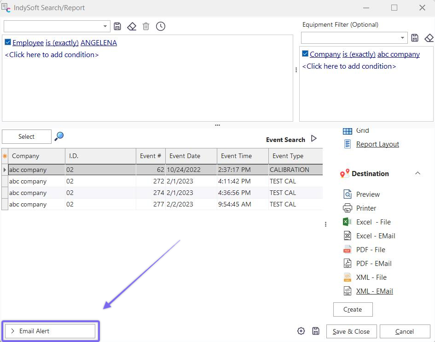Run Event Search play arrow

pos(314,139)
